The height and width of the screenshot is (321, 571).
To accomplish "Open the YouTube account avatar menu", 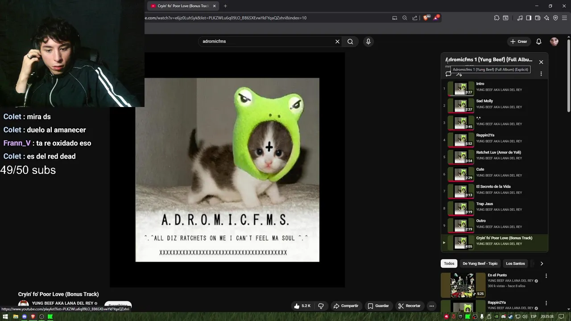I will point(554,41).
